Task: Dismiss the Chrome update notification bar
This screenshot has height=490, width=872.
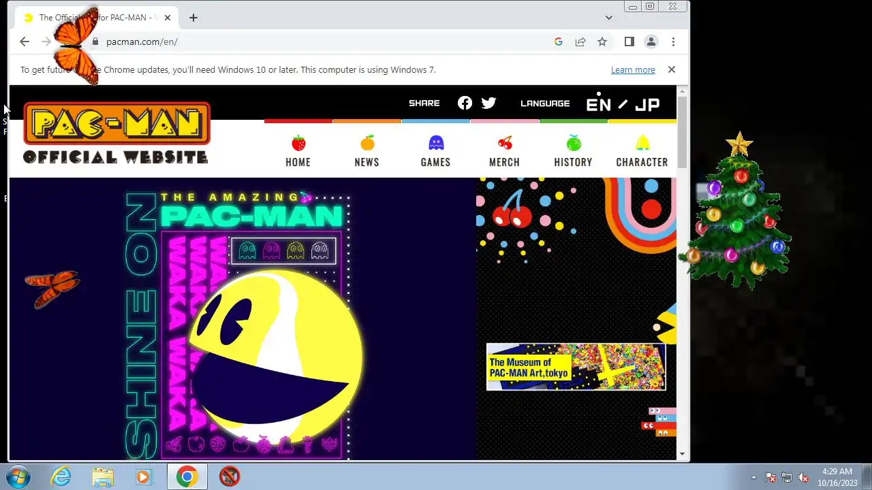Action: (671, 69)
